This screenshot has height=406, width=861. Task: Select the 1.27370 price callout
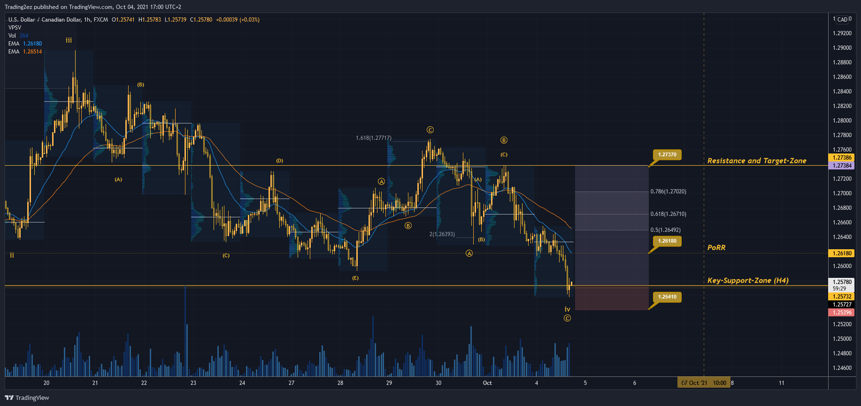click(667, 154)
